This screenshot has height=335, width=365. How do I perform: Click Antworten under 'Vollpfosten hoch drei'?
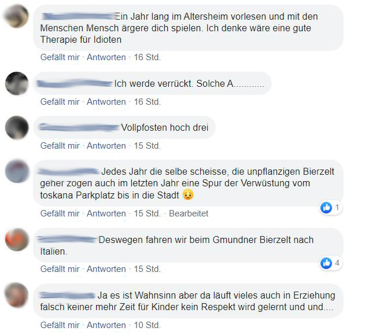pos(106,146)
